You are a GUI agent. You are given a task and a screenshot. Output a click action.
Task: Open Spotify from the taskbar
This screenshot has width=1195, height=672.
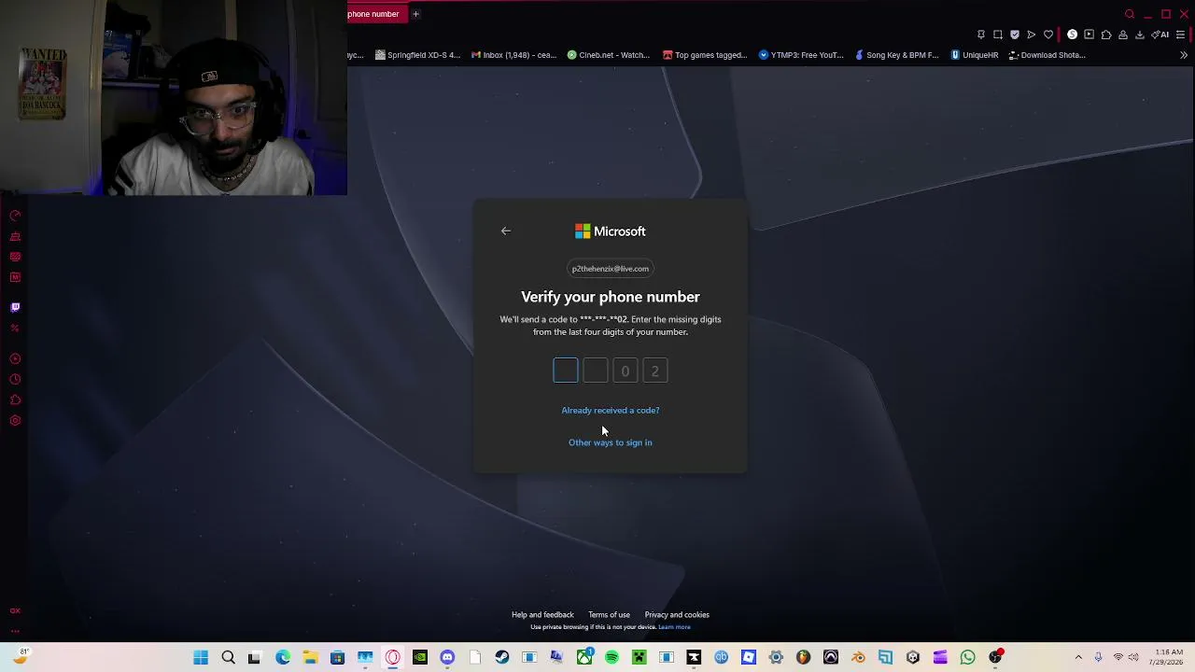tap(612, 658)
